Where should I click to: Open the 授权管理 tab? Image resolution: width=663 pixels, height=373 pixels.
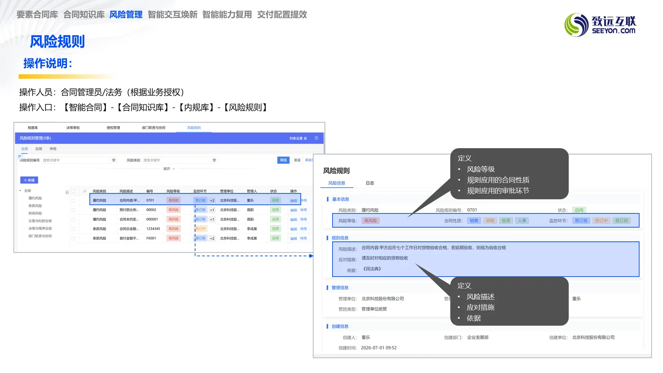tap(113, 128)
